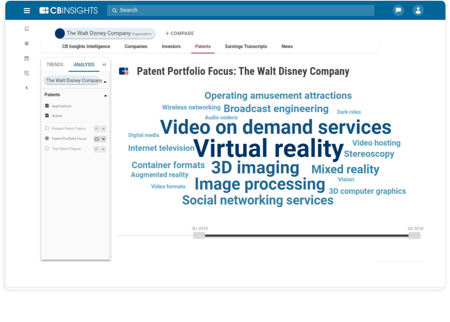Click the bar list icon for Related Patent Topics
Screen dimensions: 450x322
[97, 129]
